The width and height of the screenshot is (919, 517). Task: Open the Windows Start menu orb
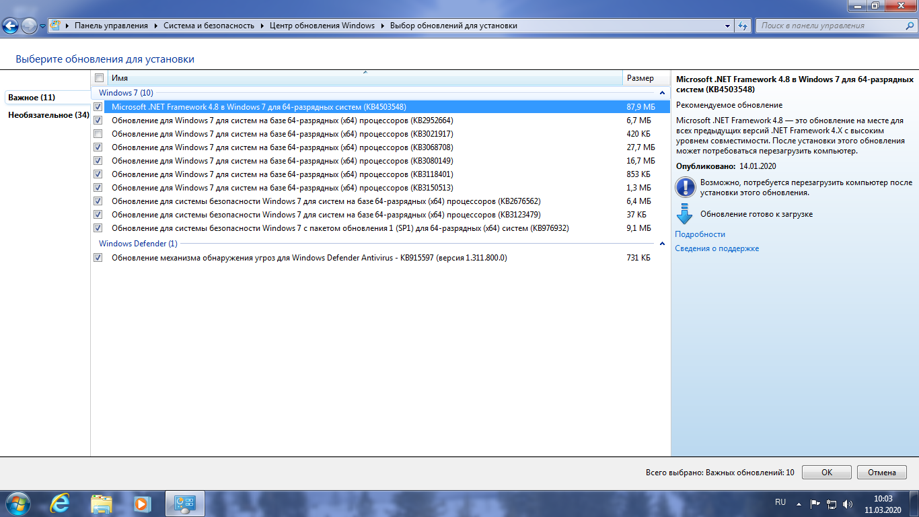click(18, 503)
